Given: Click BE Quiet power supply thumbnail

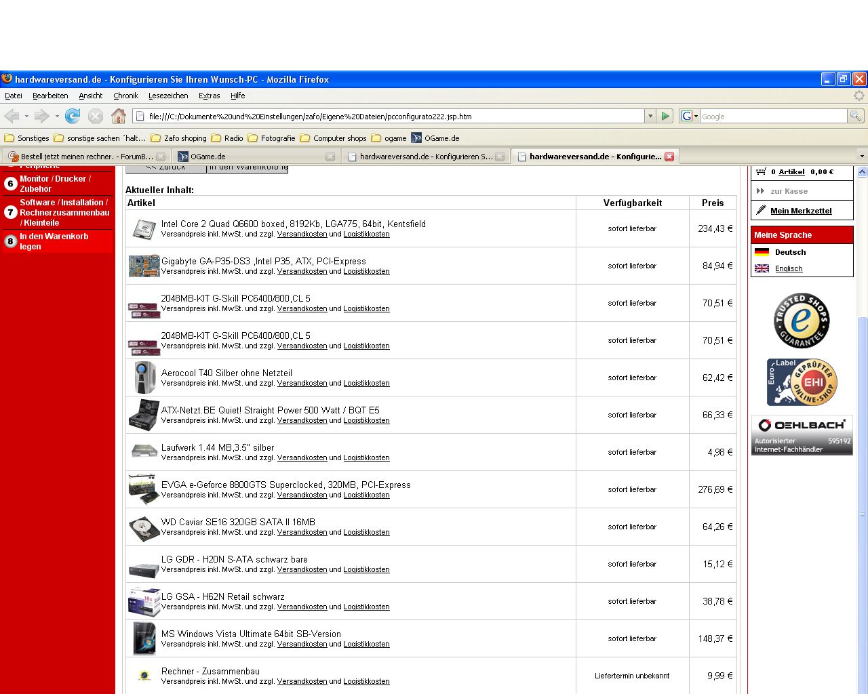Looking at the screenshot, I should click(x=144, y=415).
